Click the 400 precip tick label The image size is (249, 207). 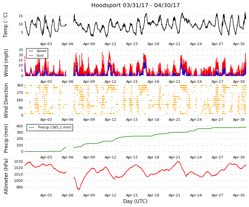tap(20, 126)
